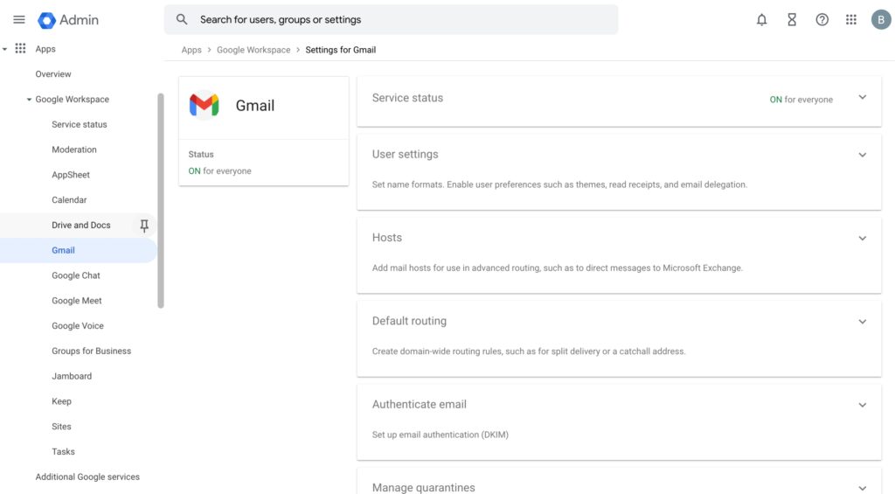Click the Gmail logo in the card
The width and height of the screenshot is (895, 494).
pyautogui.click(x=204, y=106)
